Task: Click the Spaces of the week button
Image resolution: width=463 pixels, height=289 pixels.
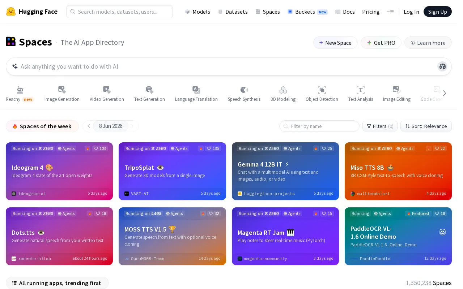Action: tap(42, 126)
